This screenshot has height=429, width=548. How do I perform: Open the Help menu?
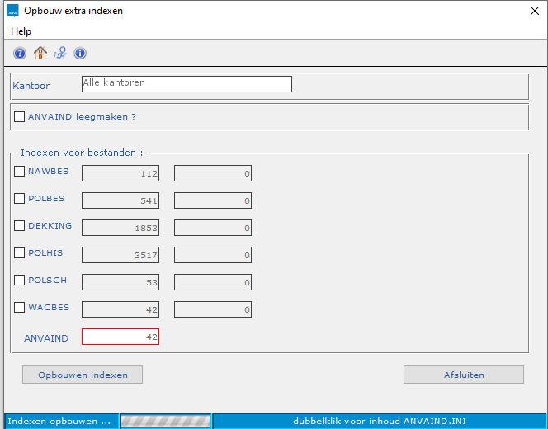(x=21, y=31)
